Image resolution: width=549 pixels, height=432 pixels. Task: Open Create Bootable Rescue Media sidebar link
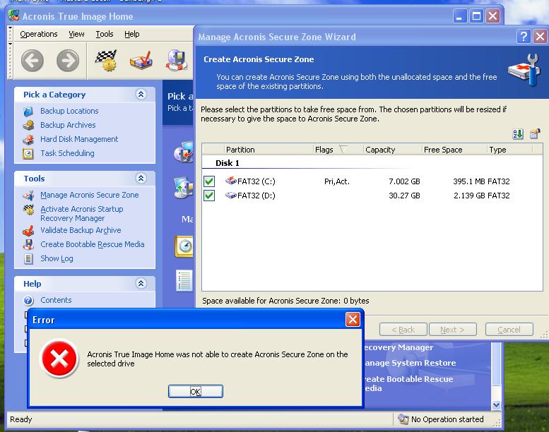pos(93,244)
